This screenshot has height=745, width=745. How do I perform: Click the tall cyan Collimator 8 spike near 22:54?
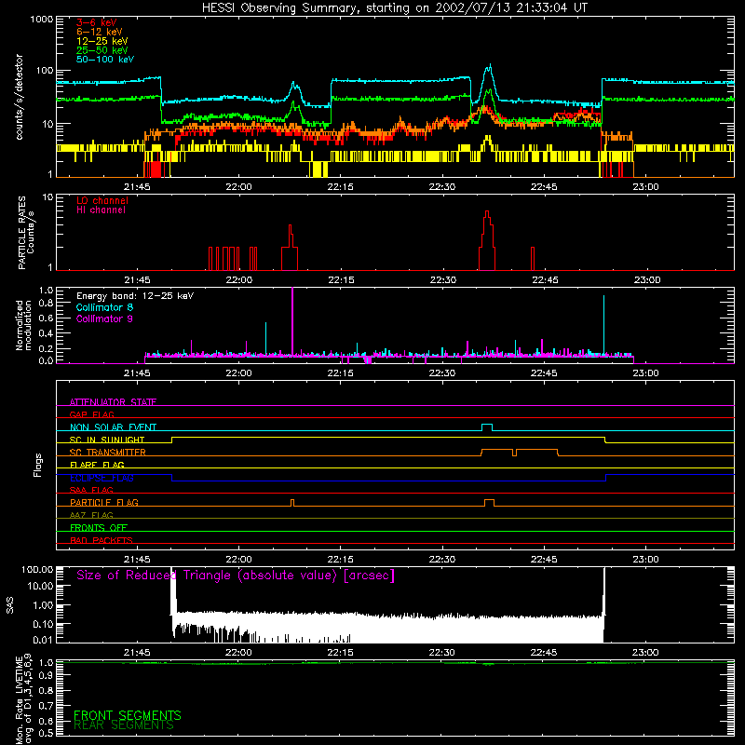pos(603,325)
